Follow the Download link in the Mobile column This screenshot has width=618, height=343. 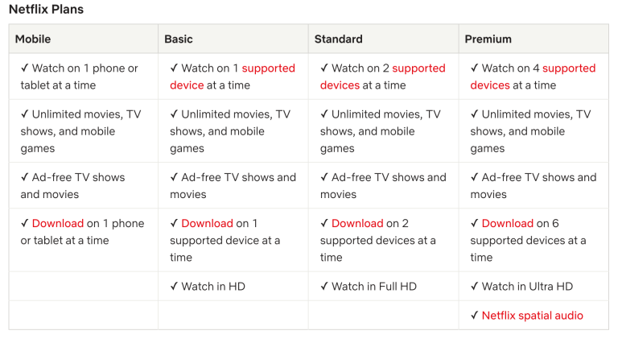58,223
